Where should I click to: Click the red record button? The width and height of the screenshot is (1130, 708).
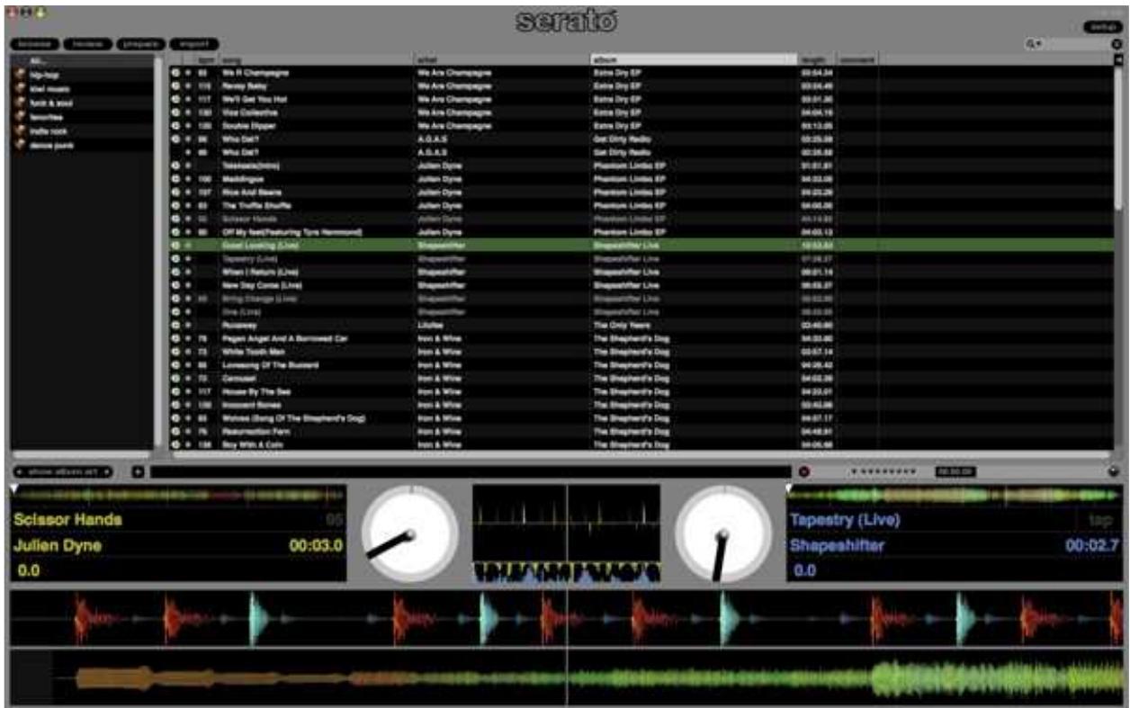point(803,471)
